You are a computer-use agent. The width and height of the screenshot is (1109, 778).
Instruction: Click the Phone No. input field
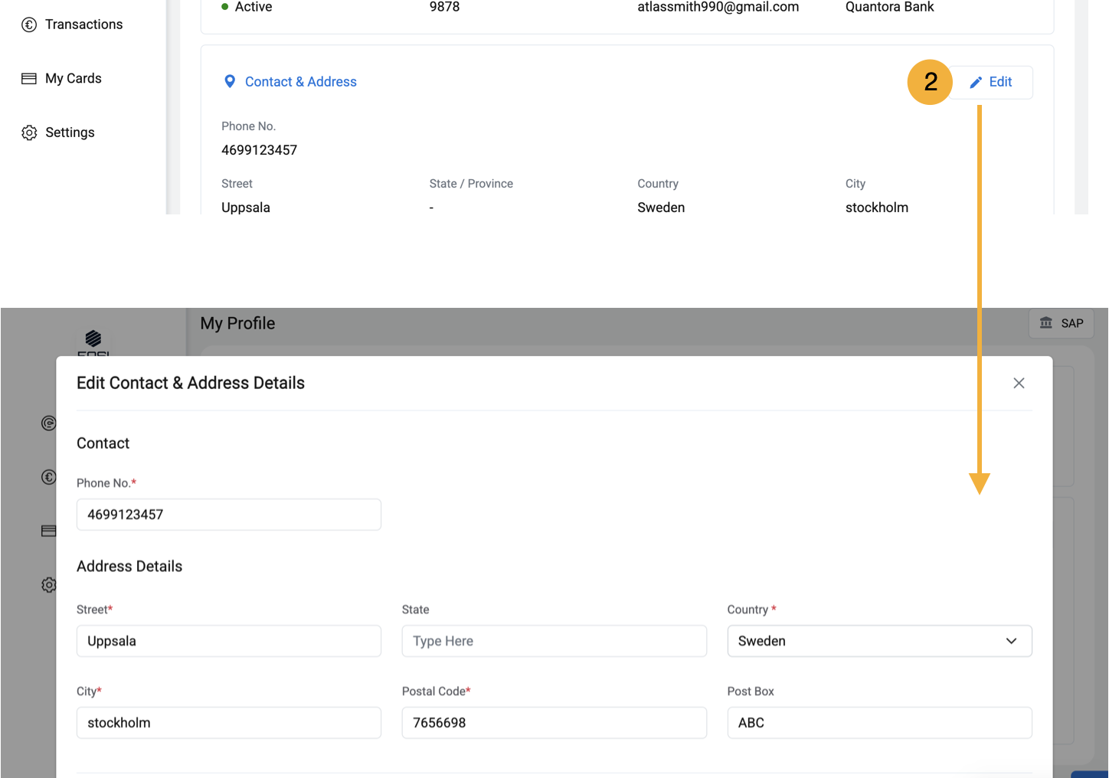click(228, 515)
